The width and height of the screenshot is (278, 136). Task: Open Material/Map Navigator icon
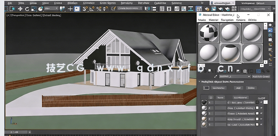pyautogui.click(x=270, y=65)
